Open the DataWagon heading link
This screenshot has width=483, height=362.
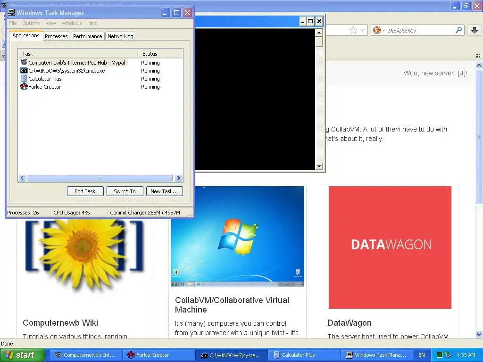pyautogui.click(x=350, y=322)
